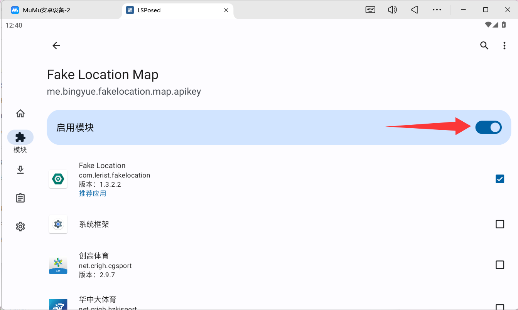The height and width of the screenshot is (310, 518).
Task: Go back using the back arrow
Action: (56, 46)
